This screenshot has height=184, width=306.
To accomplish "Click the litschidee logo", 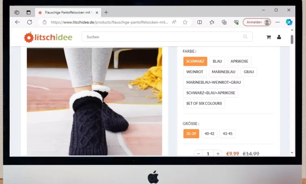I will pos(48,37).
